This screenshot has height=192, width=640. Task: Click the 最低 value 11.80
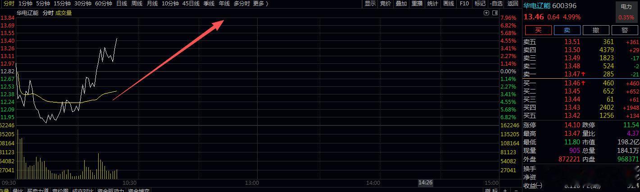572,142
